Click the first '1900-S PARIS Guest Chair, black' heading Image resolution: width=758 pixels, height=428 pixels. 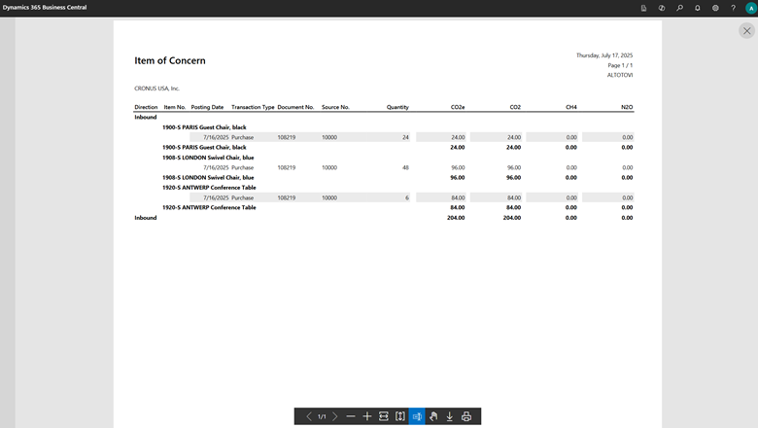click(204, 127)
